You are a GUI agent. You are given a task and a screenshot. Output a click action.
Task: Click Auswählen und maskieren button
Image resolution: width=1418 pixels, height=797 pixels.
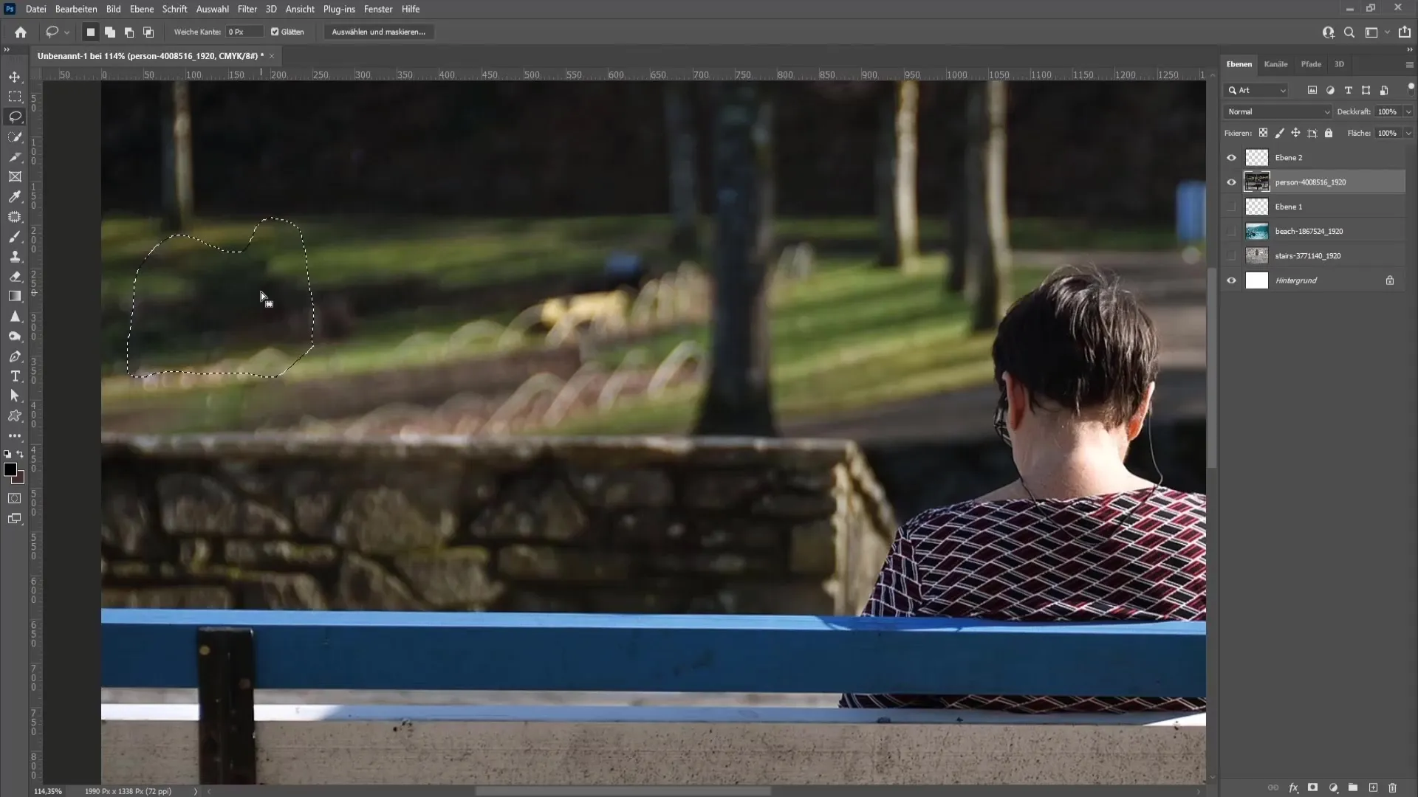pos(378,32)
